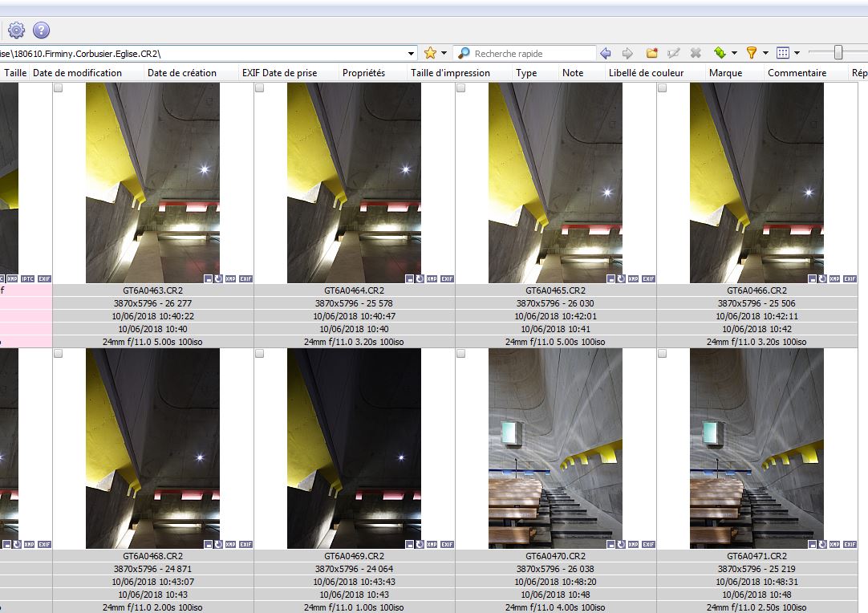Tick the checkbox for GT6A0470.CR2
Viewport: 868px width, 613px height.
point(461,353)
